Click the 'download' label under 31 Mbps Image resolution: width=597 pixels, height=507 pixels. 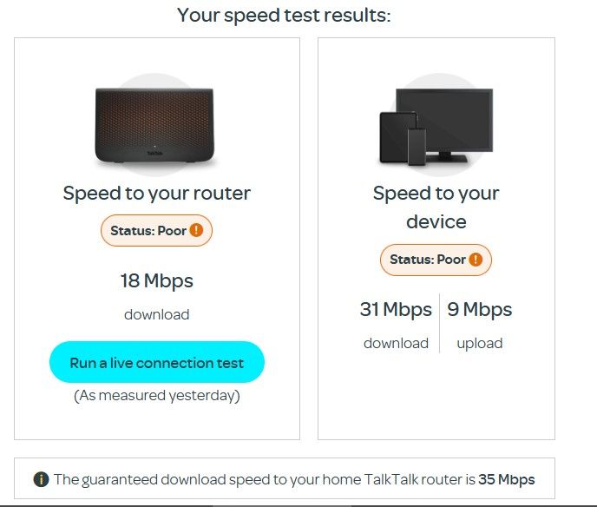tap(396, 343)
